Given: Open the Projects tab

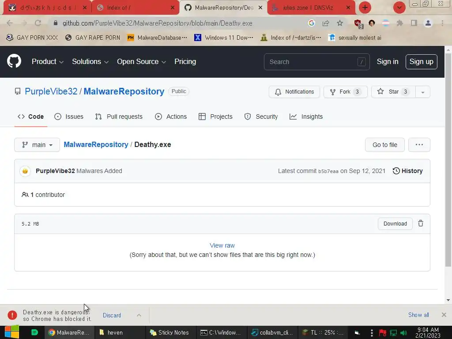Looking at the screenshot, I should click(x=215, y=117).
